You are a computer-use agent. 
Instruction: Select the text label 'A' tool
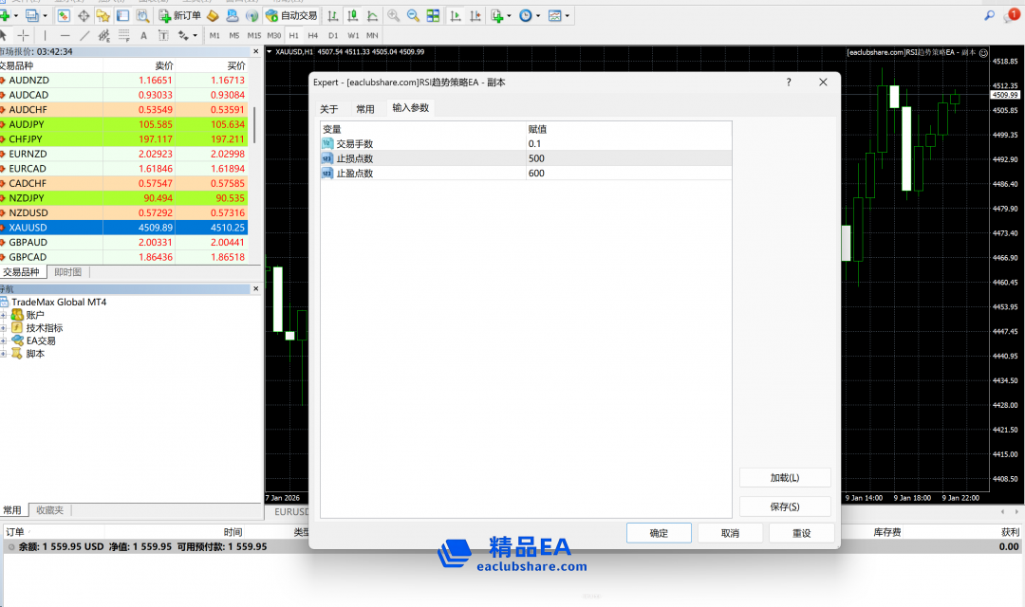143,35
